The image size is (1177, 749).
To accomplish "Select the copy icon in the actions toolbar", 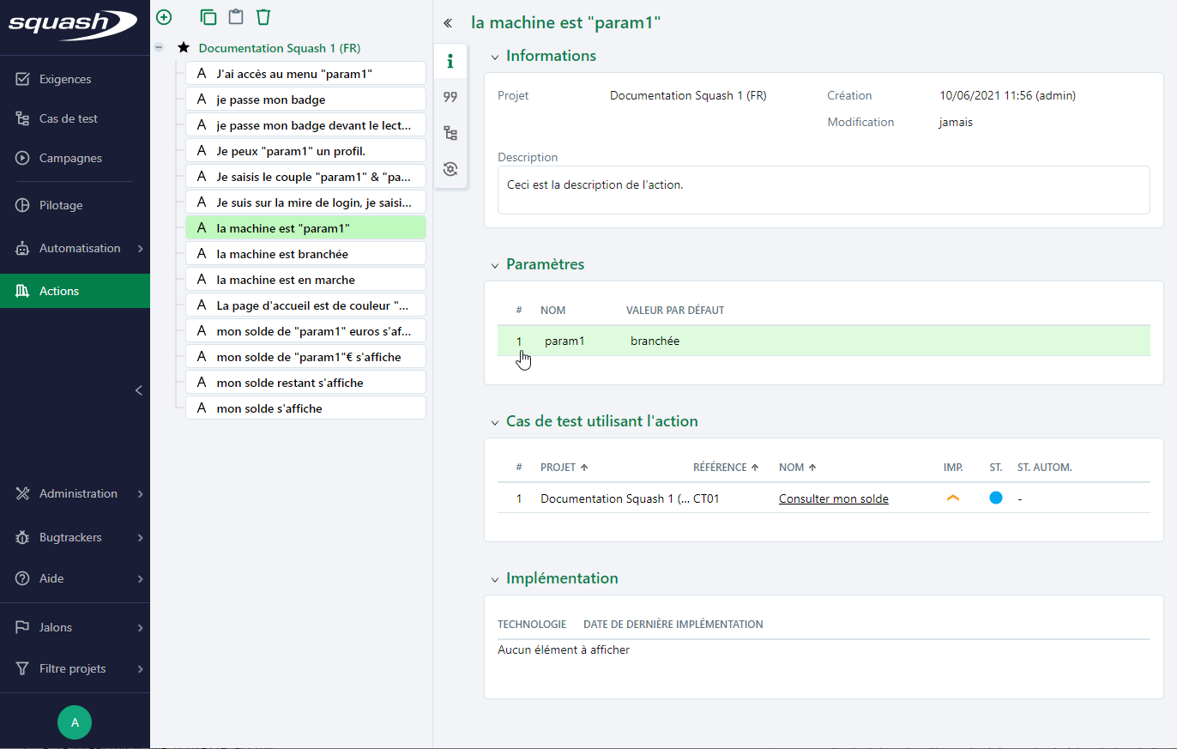I will [x=208, y=16].
